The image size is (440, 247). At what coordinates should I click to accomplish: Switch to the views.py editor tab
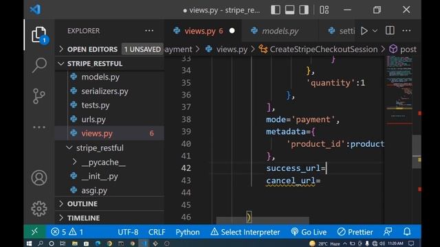[x=203, y=31]
